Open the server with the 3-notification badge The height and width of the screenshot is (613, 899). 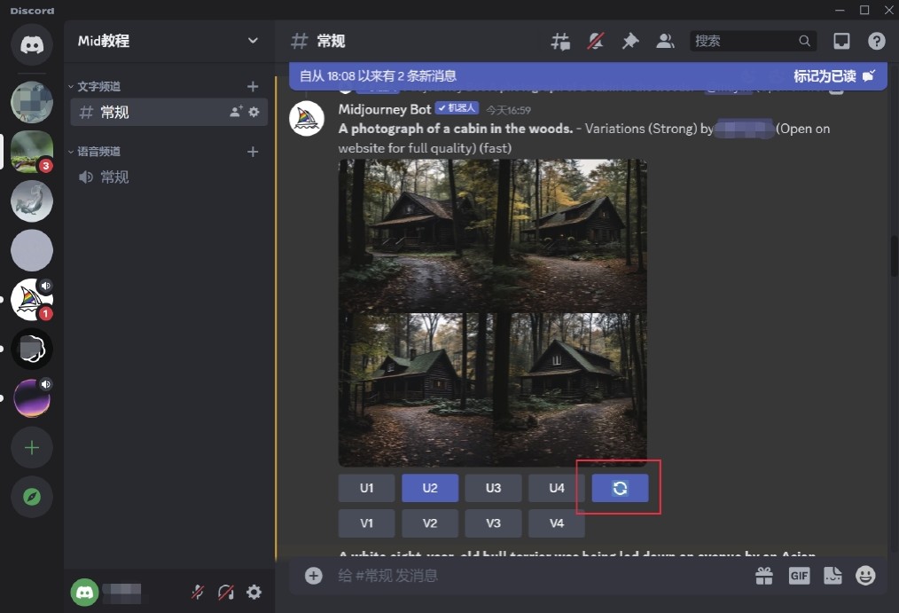pos(32,152)
